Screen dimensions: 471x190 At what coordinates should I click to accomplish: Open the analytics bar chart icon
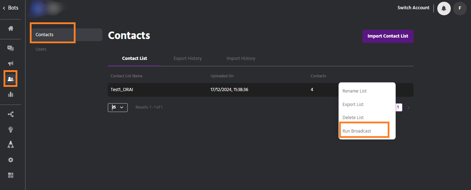click(x=11, y=94)
